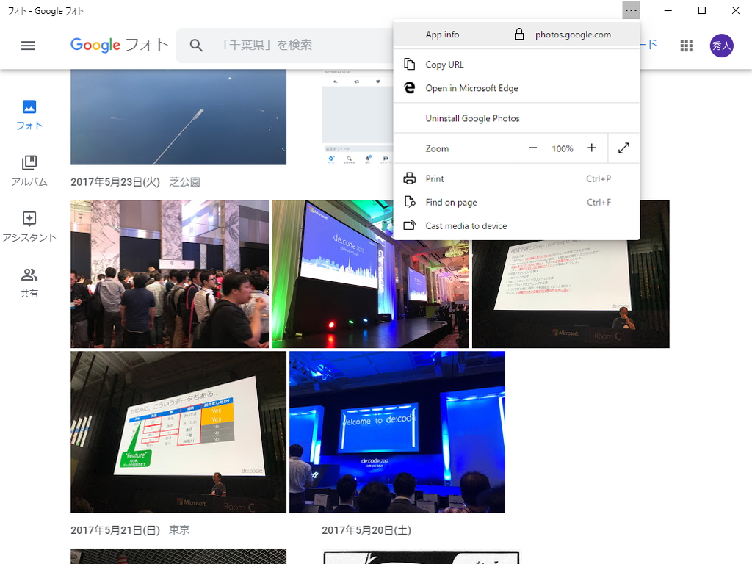
Task: Click the search magnifier icon
Action: (196, 45)
